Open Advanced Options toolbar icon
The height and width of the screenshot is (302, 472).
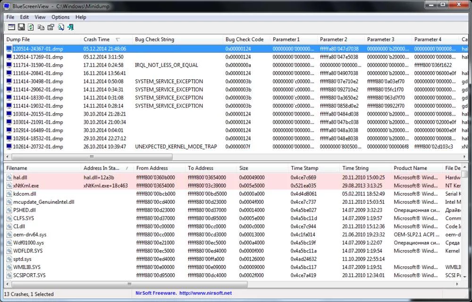click(11, 27)
